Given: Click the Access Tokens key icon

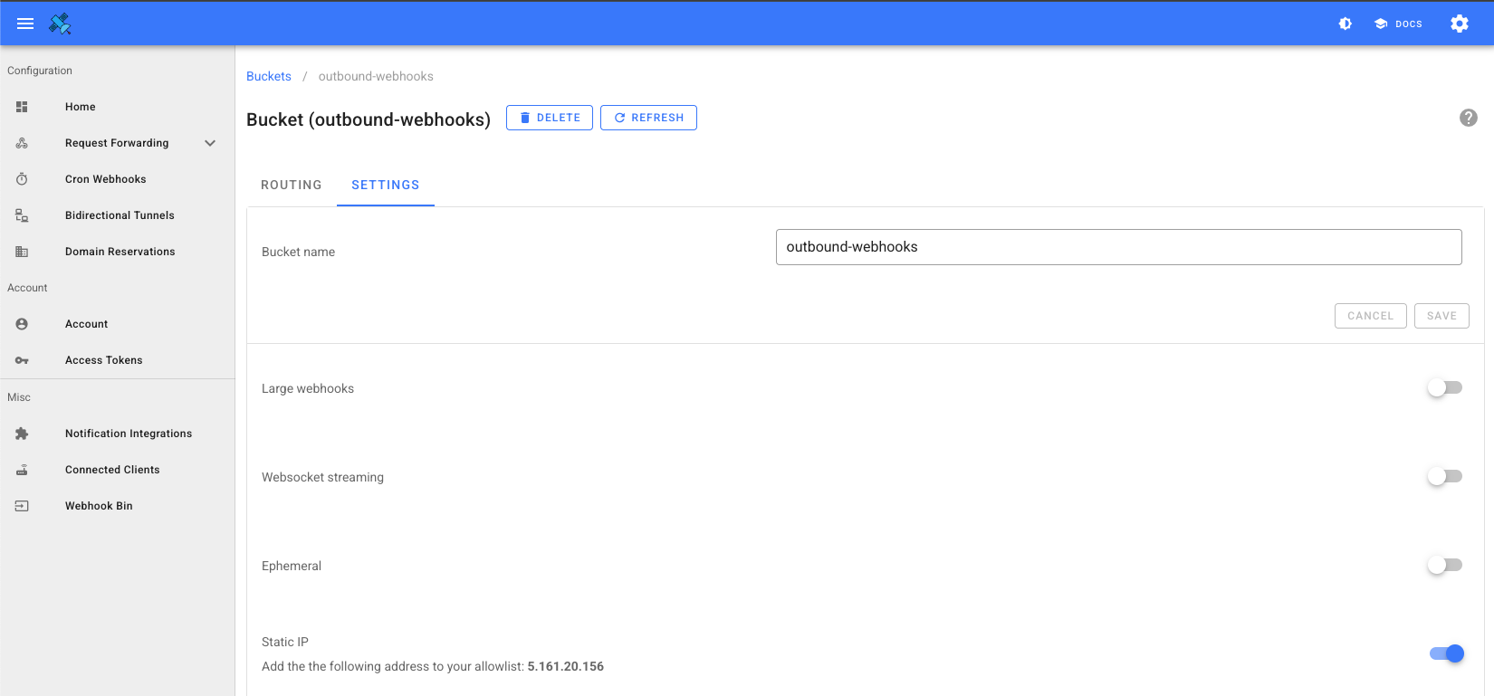Looking at the screenshot, I should pos(22,360).
